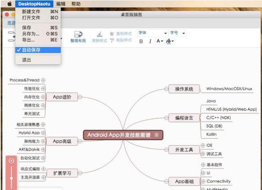Screen dimensions: 262x190
Task: Click the note icon on root node
Action: (x=156, y=135)
